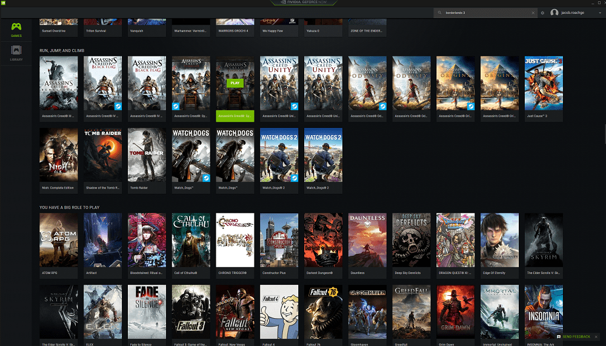606x346 pixels.
Task: Select the white Tomb Raider cover
Action: click(147, 155)
